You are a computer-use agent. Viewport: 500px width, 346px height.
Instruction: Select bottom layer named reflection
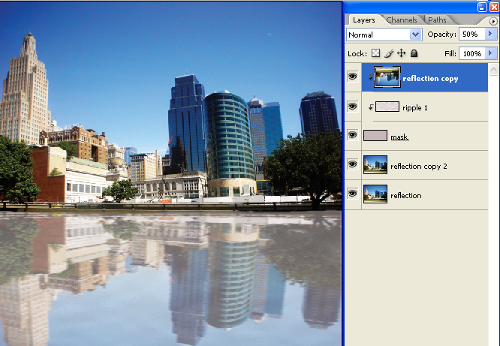pos(406,195)
